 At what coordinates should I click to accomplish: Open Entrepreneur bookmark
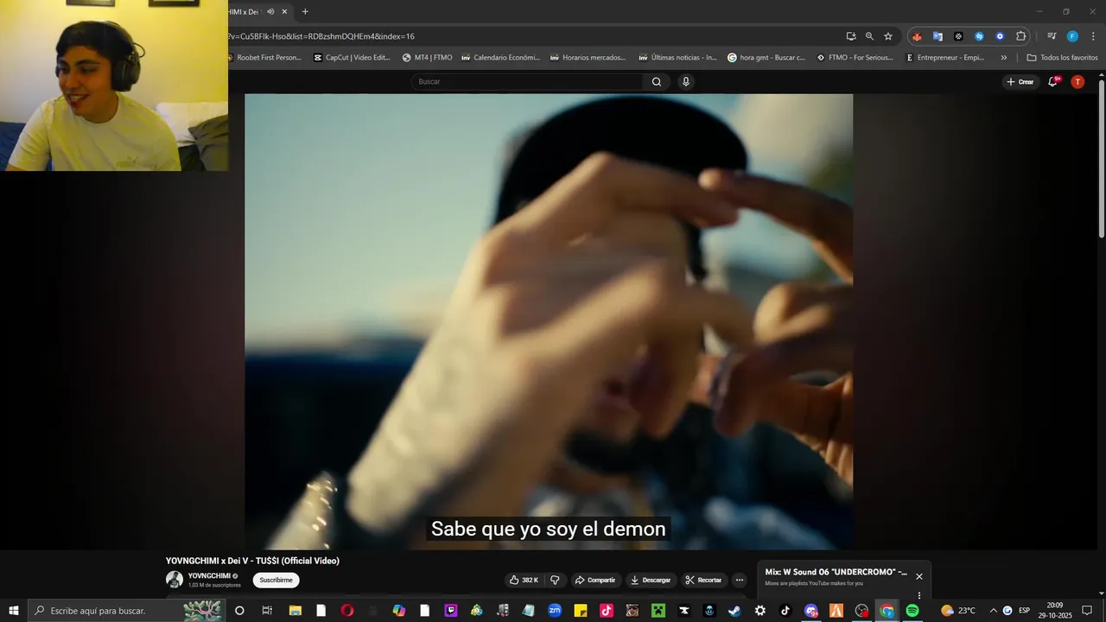pyautogui.click(x=944, y=58)
